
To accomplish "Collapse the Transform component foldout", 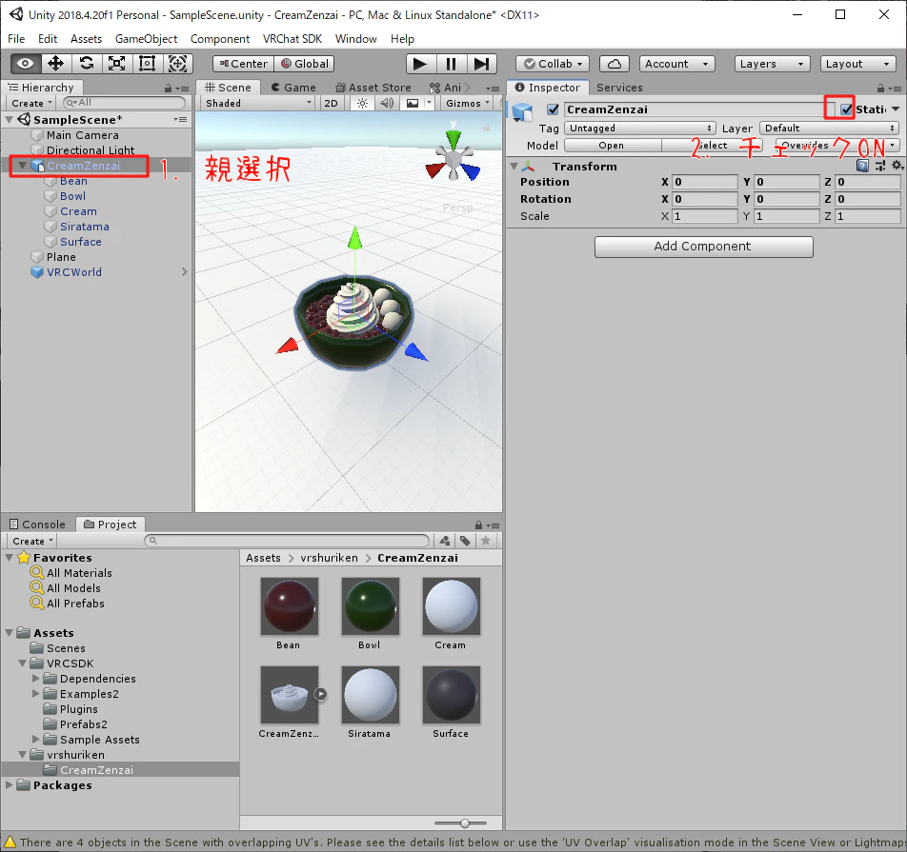I will [514, 167].
